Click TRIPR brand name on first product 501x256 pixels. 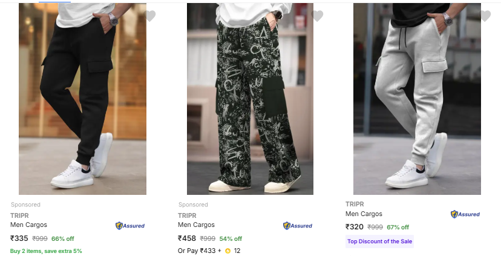pyautogui.click(x=19, y=215)
